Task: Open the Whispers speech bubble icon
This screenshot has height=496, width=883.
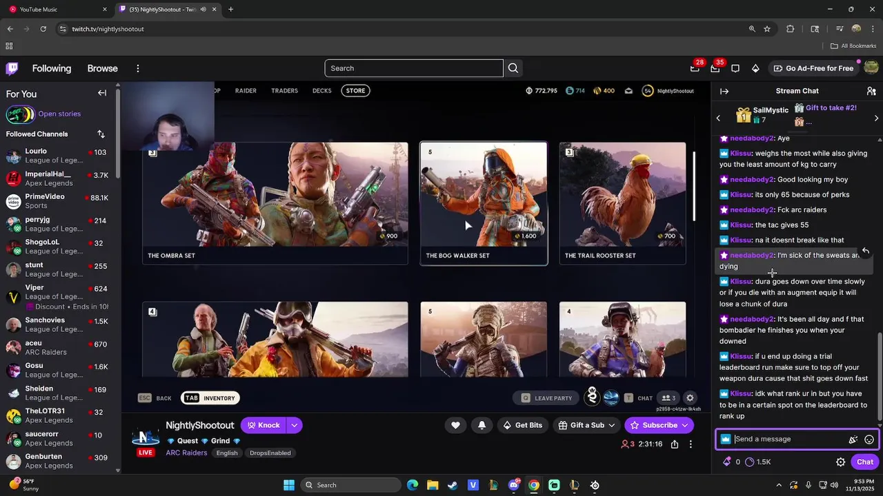Action: 735,68
